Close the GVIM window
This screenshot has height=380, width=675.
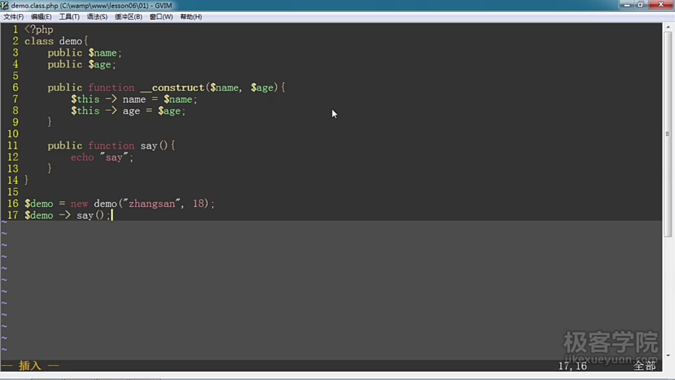[x=661, y=5]
